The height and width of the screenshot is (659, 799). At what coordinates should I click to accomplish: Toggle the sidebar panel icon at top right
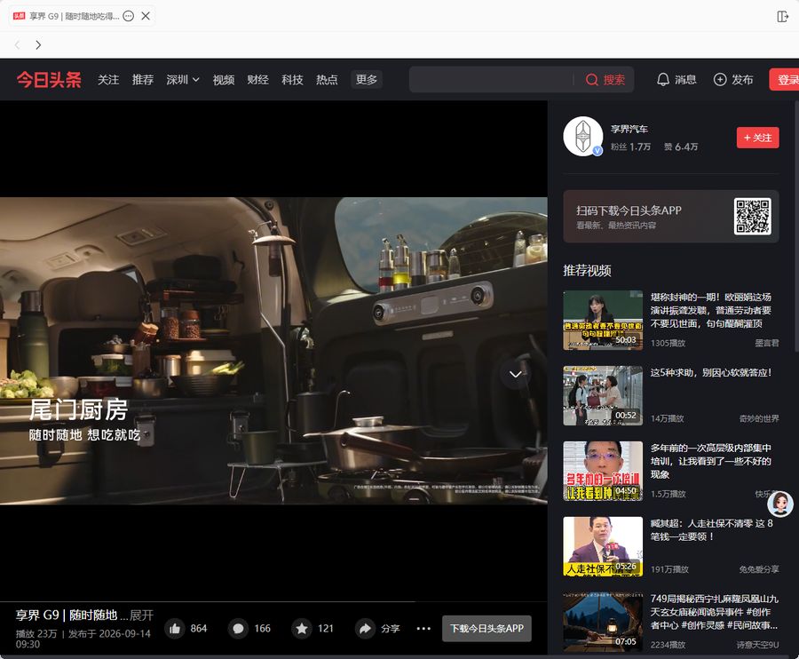click(x=783, y=16)
